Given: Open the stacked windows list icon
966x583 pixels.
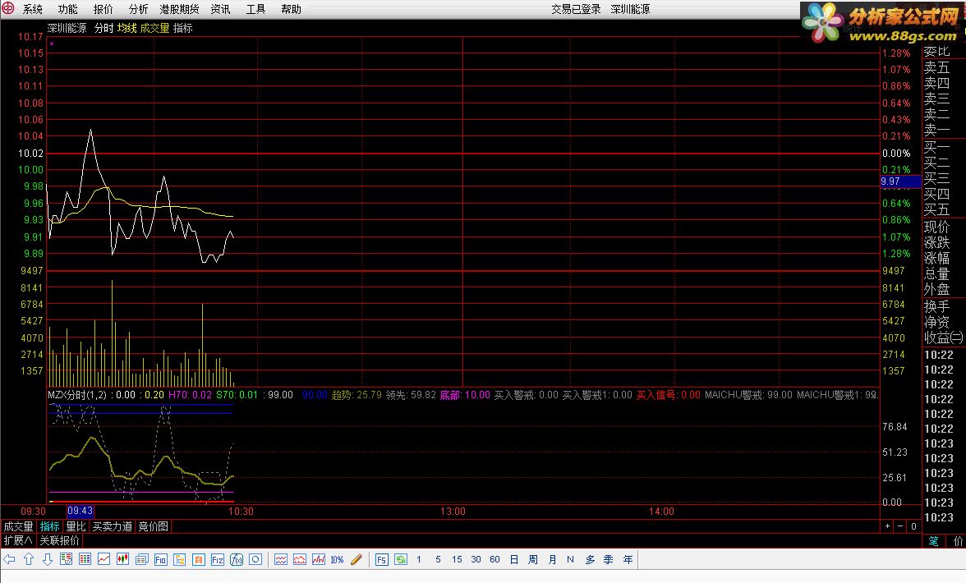Looking at the screenshot, I should [141, 559].
